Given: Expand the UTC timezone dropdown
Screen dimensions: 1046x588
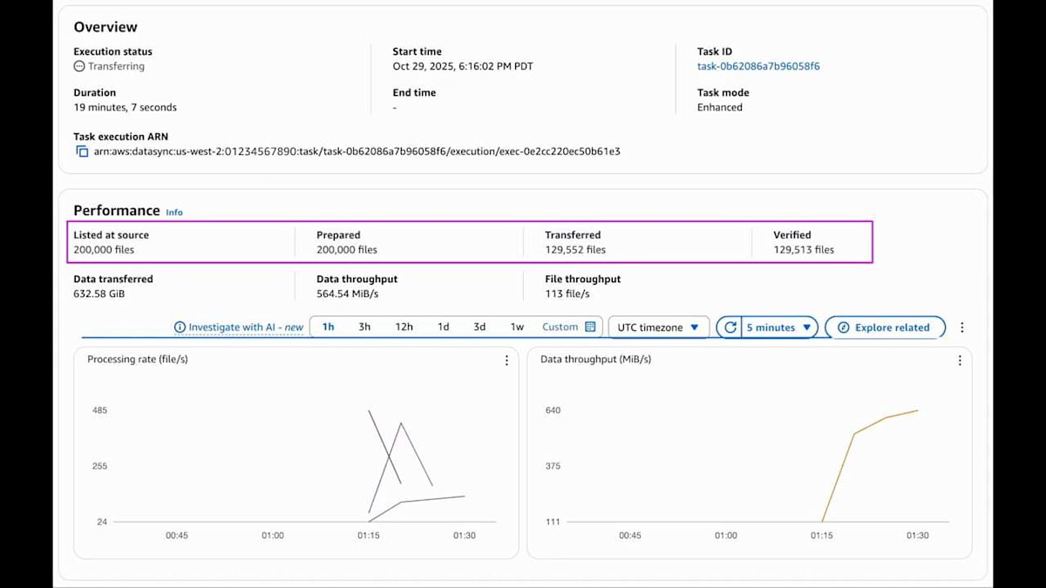Looking at the screenshot, I should pos(659,328).
